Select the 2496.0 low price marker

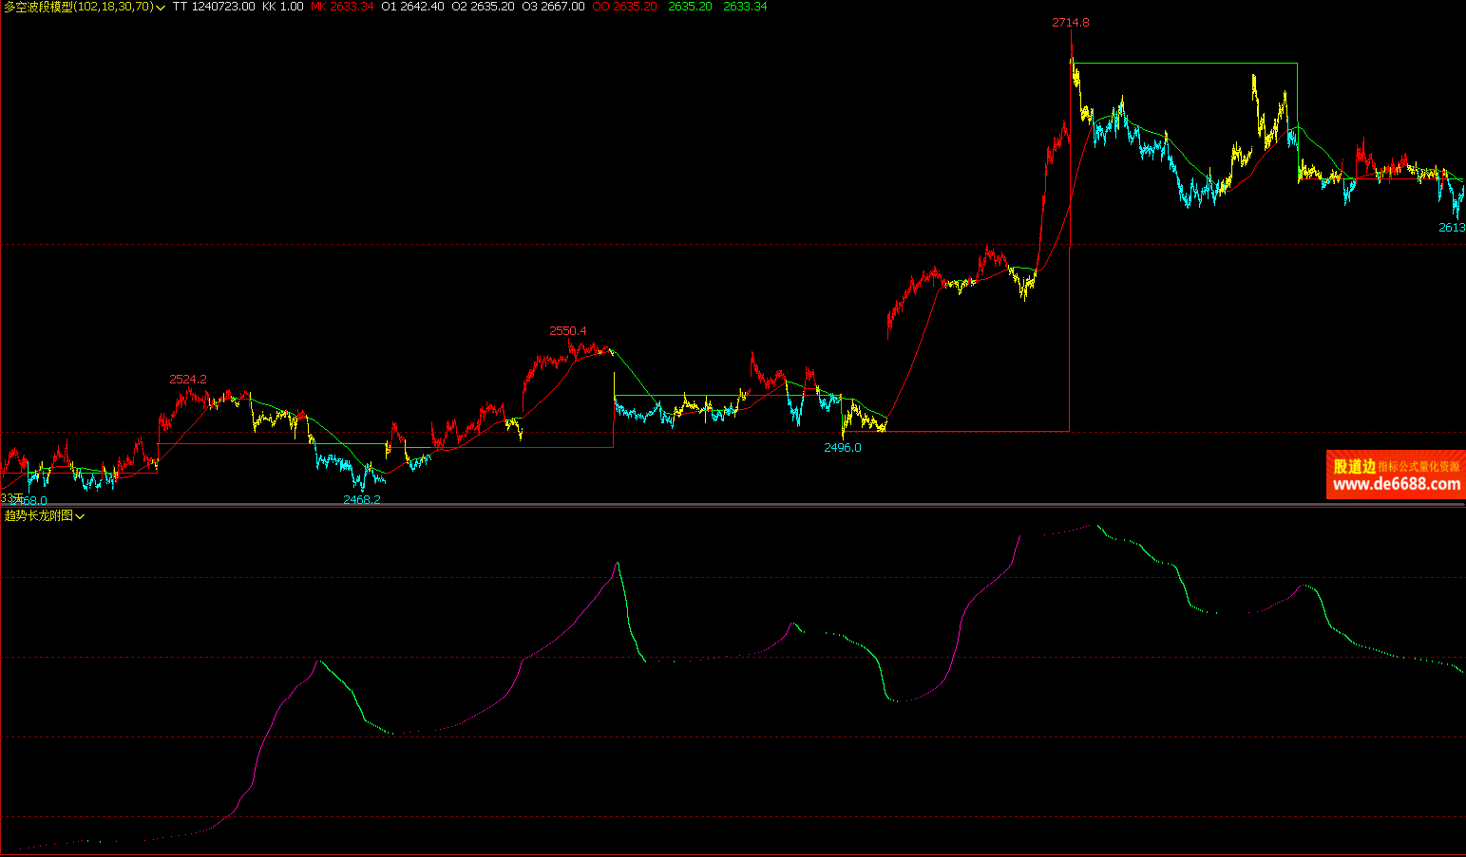point(842,448)
